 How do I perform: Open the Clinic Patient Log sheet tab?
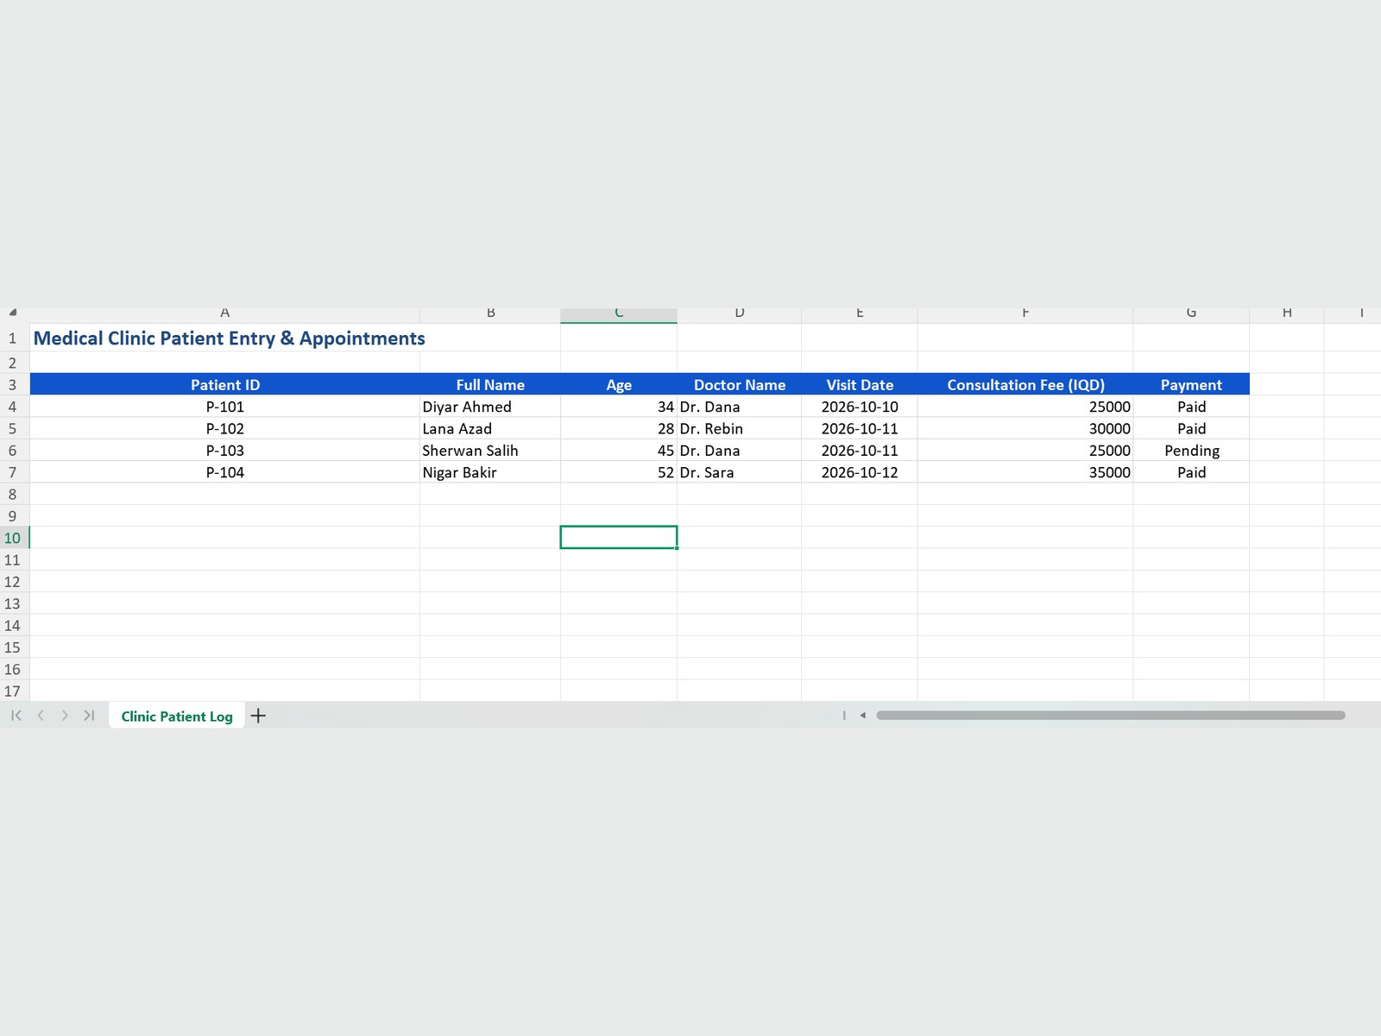pos(177,717)
